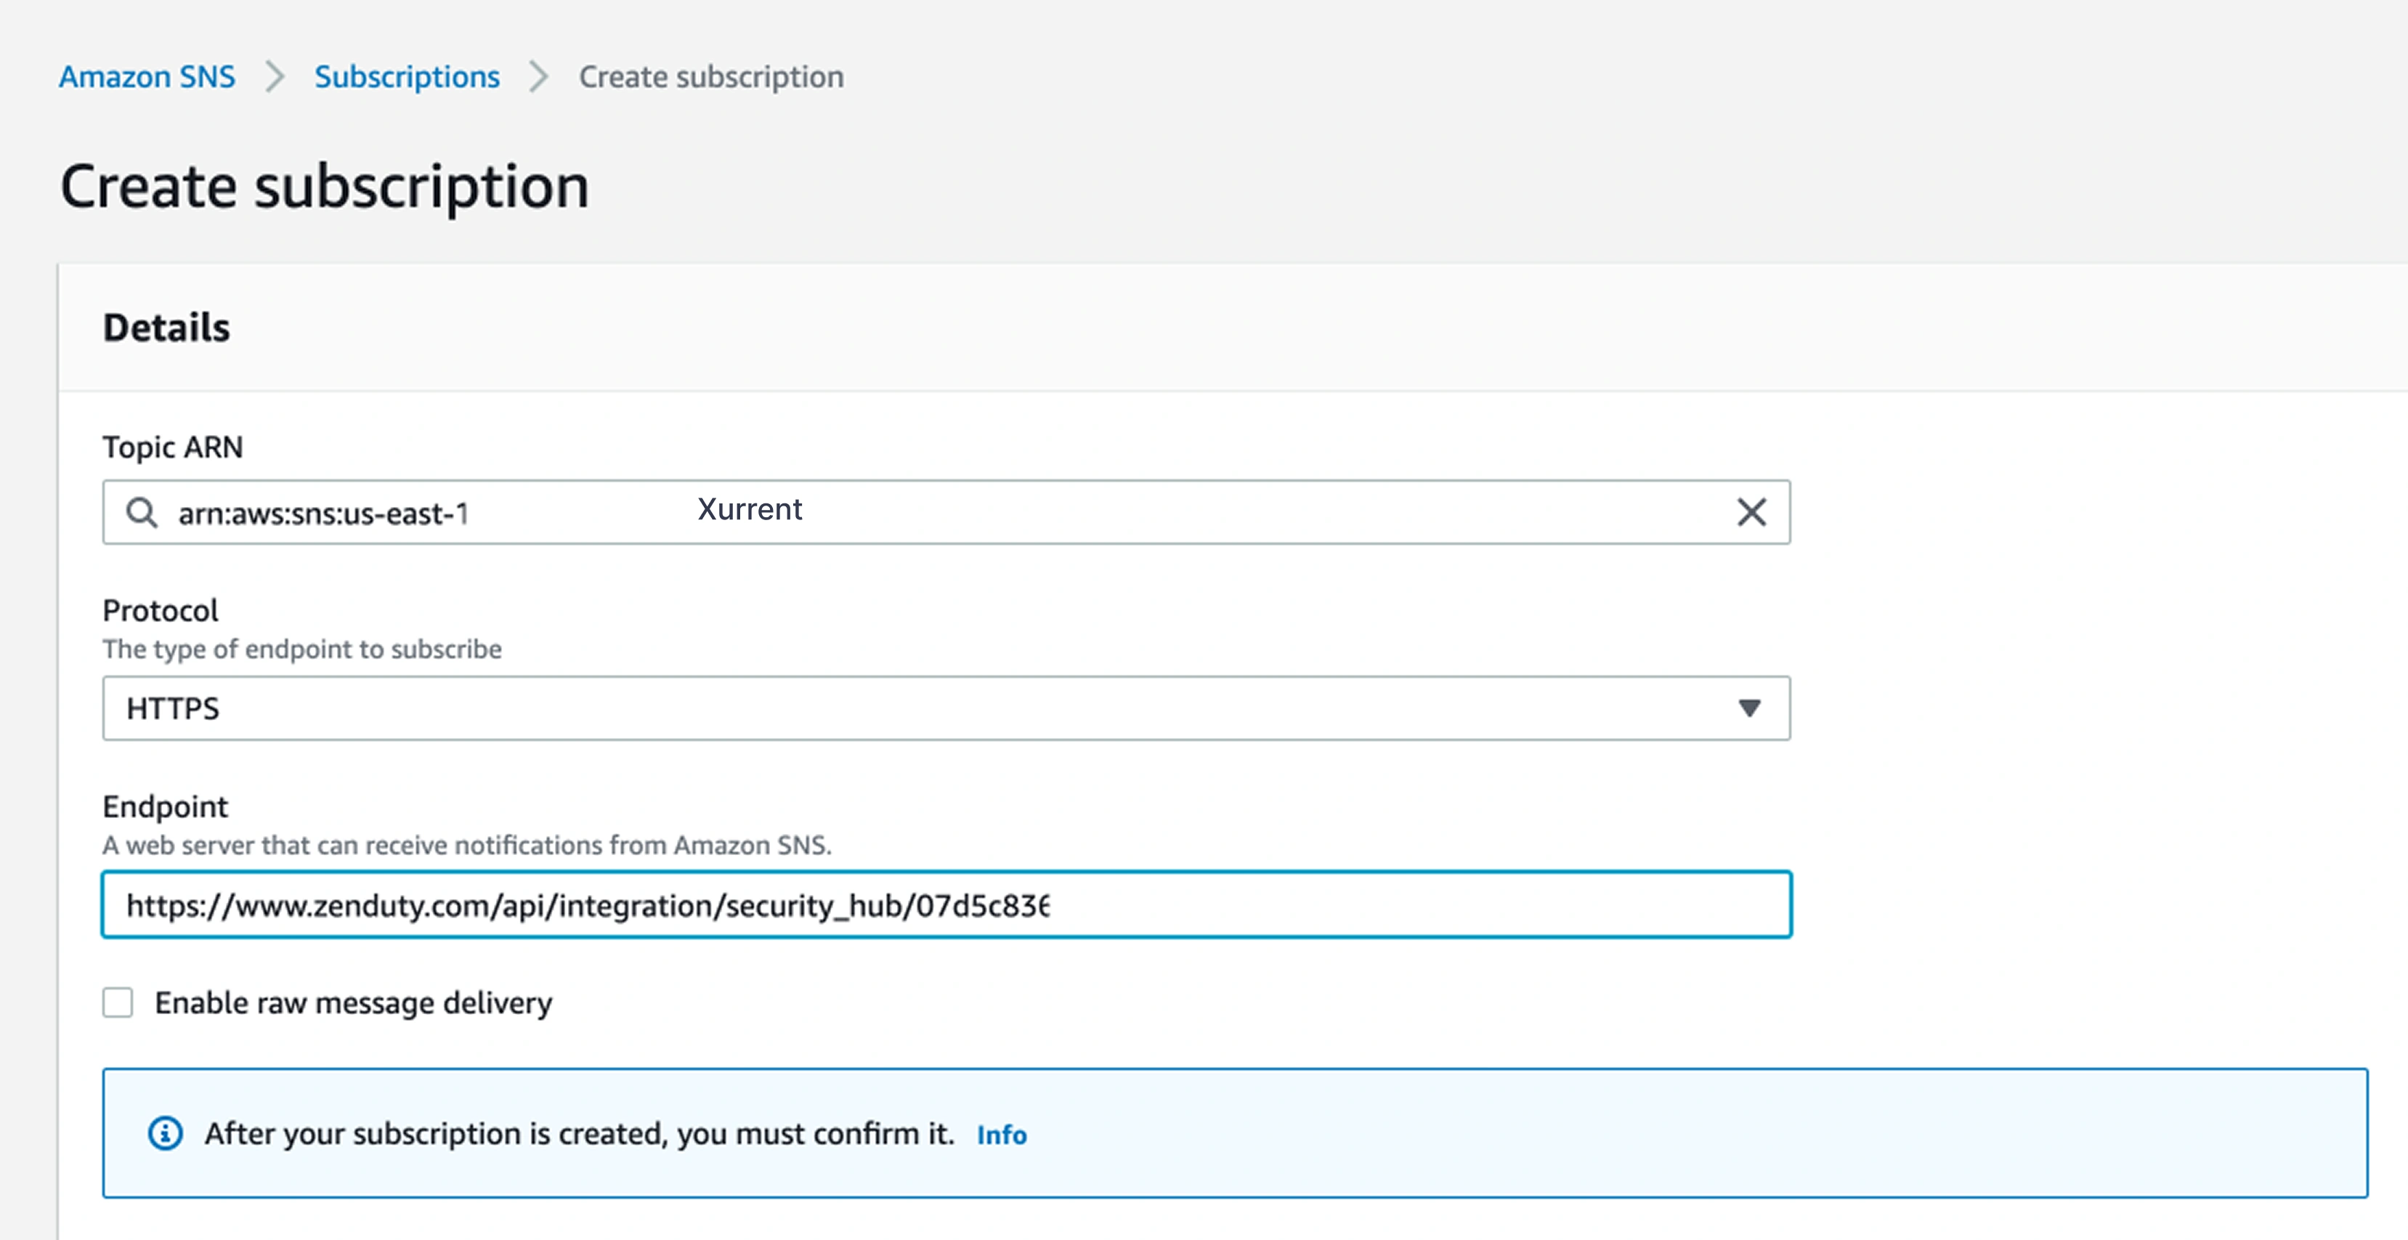Click breadcrumb chevron after Subscriptions
Image resolution: width=2408 pixels, height=1240 pixels.
pos(538,77)
